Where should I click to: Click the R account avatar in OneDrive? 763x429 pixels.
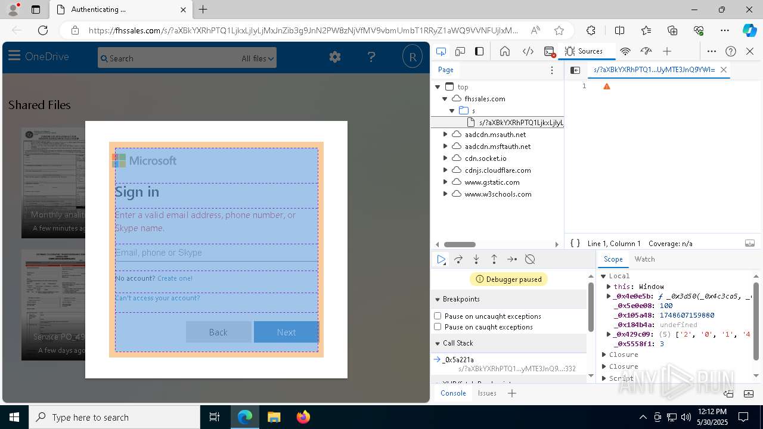(412, 57)
